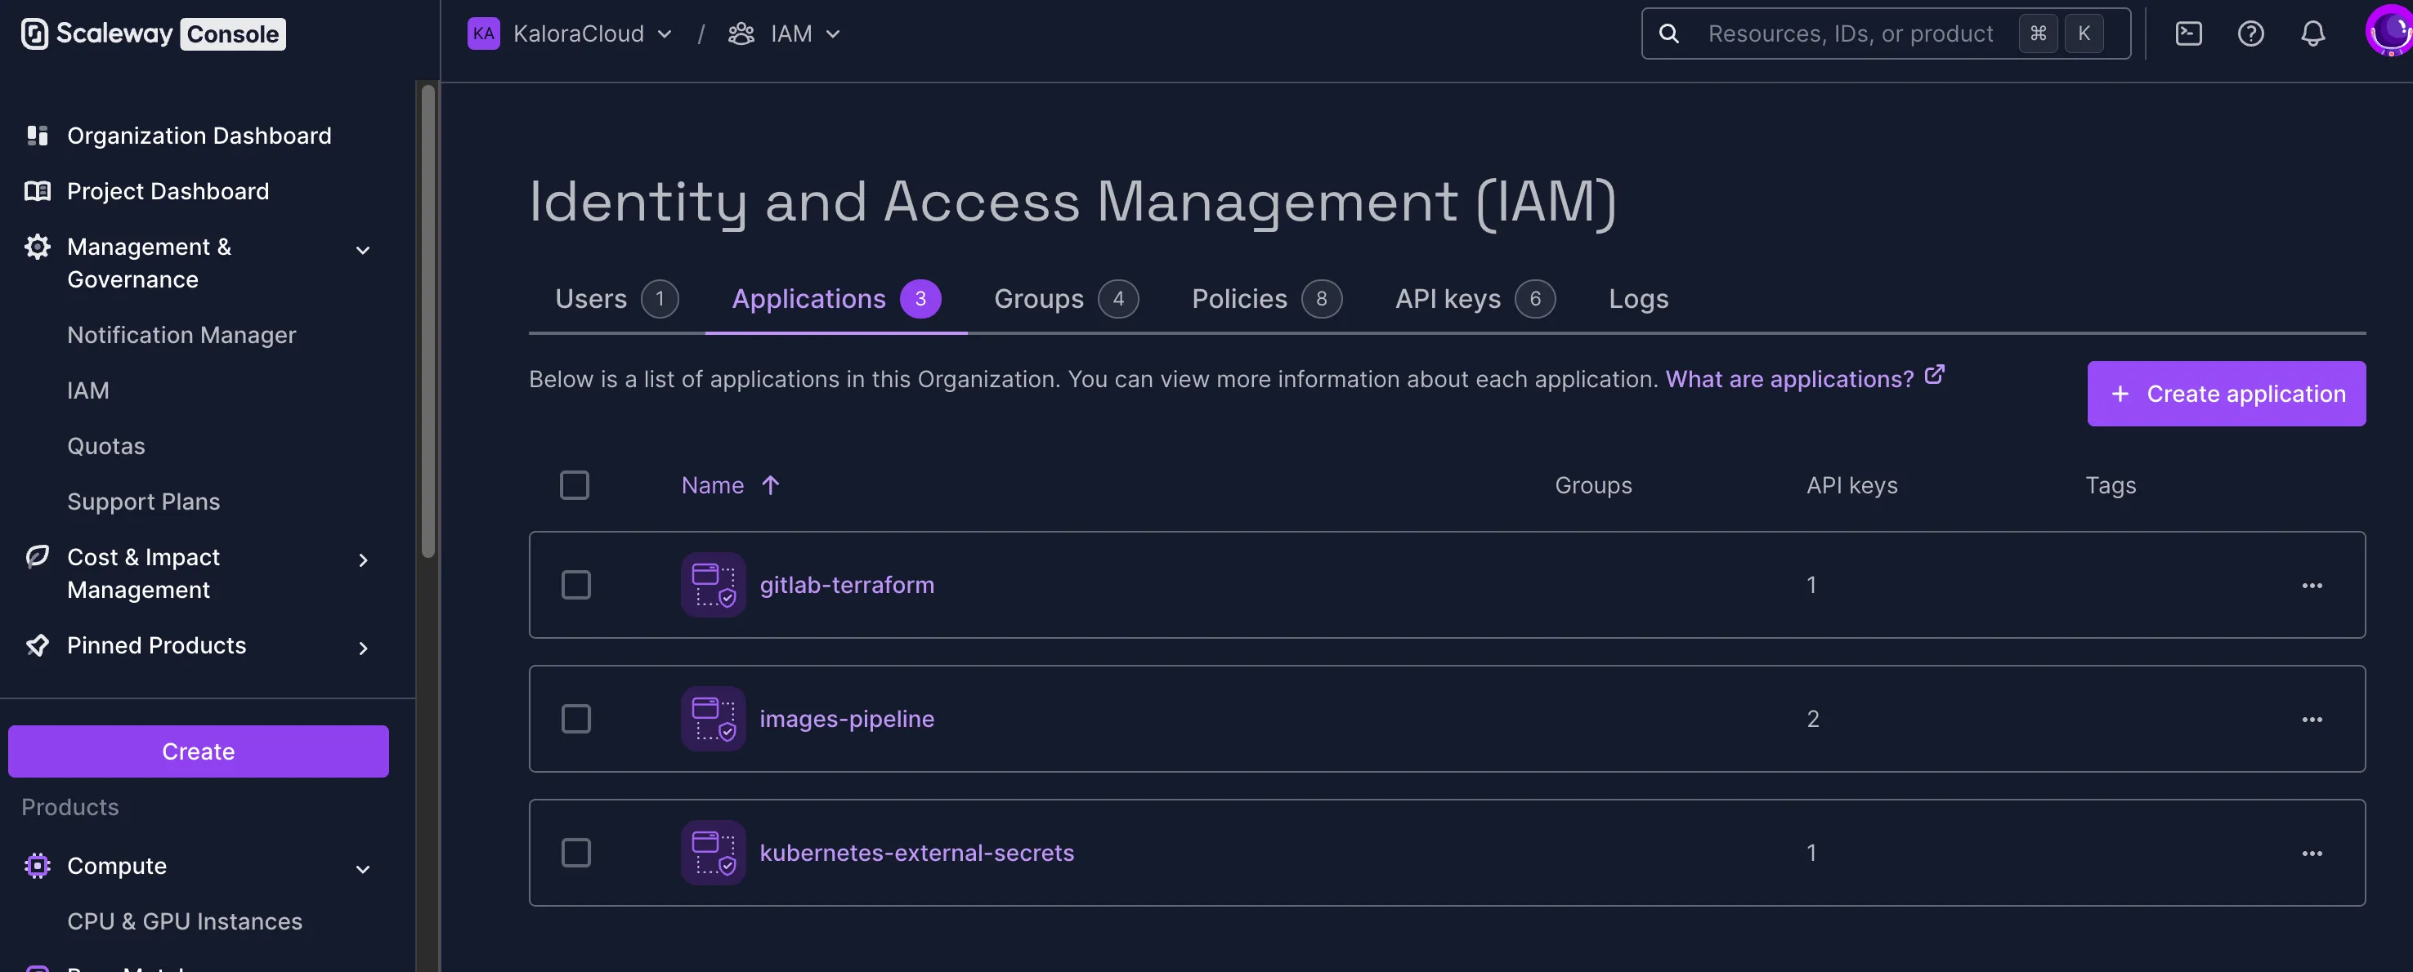
Task: Click the Create application button
Action: [2227, 394]
